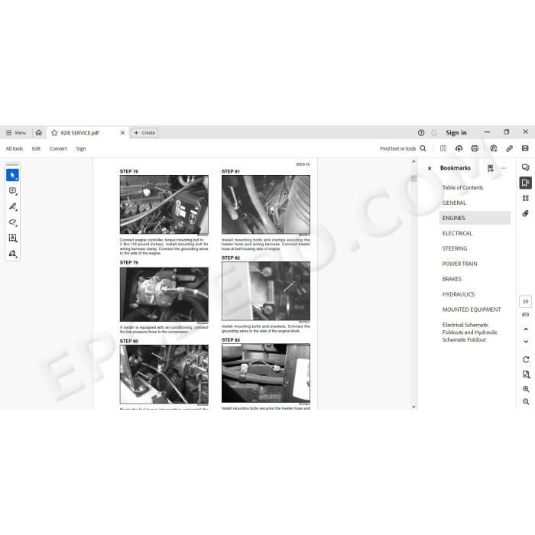Screen dimensions: 535x535
Task: Star the 921E SERVICE.pdf tab
Action: [x=54, y=133]
